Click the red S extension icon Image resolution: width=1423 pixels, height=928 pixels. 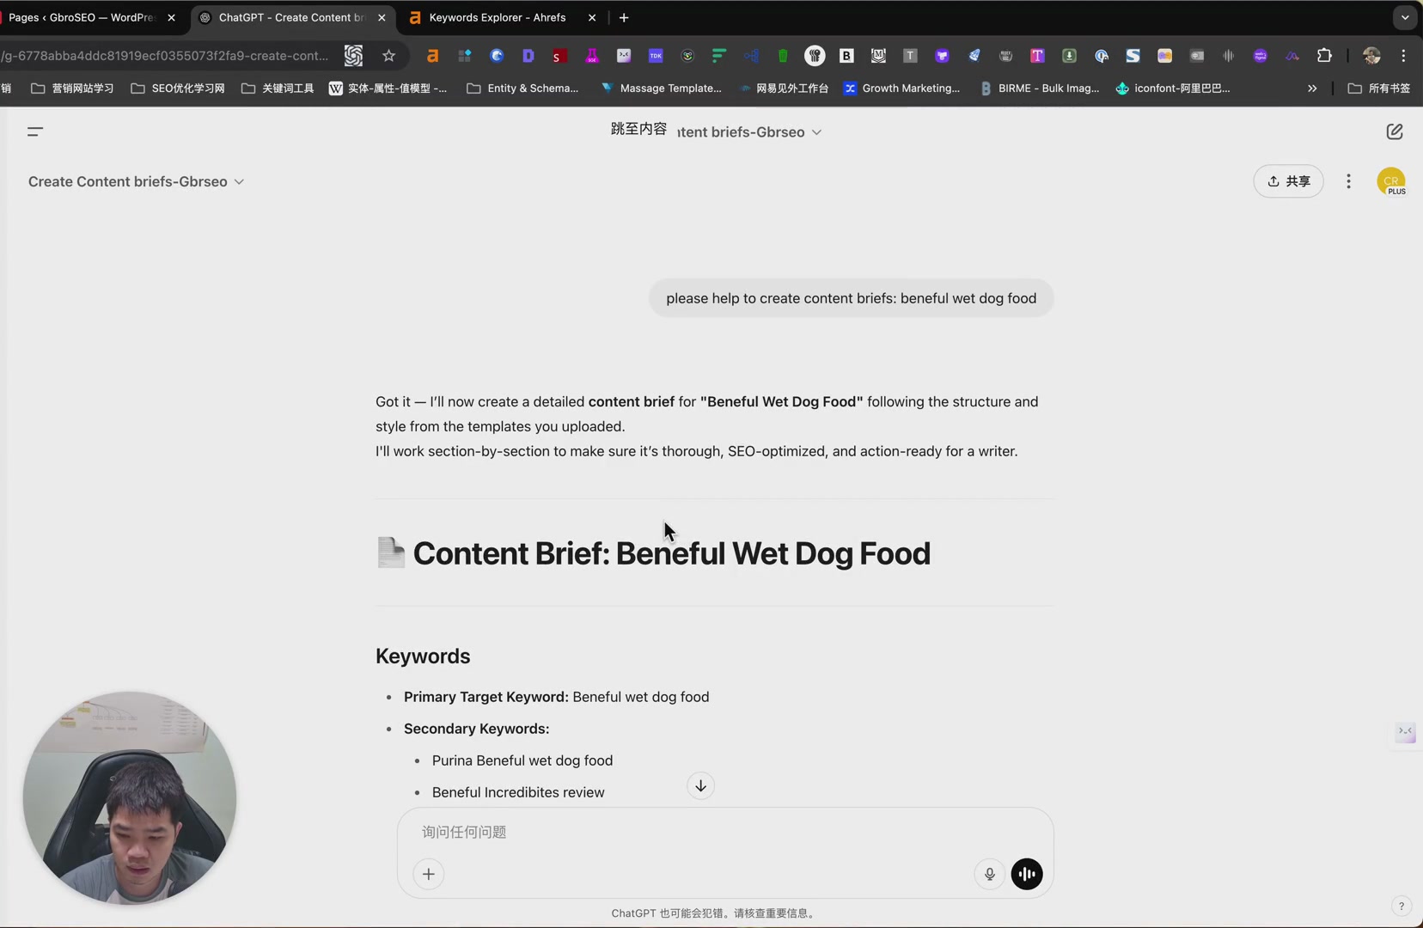[x=559, y=56]
